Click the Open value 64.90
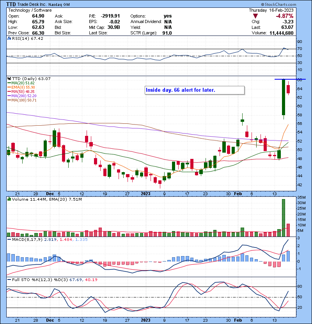The height and width of the screenshot is (324, 312). [x=38, y=16]
